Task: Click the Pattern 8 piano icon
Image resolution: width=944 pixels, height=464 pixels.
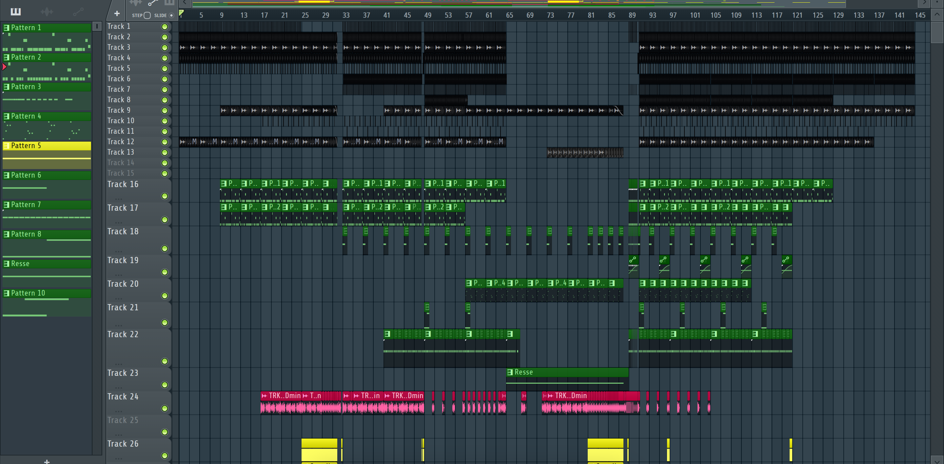Action: click(6, 234)
